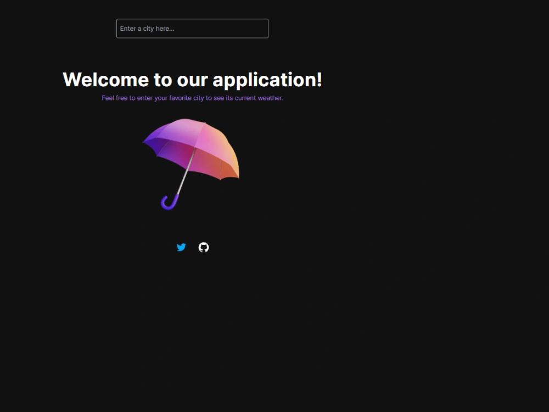Open the Twitter bird icon link
549x412 pixels.
(x=181, y=247)
